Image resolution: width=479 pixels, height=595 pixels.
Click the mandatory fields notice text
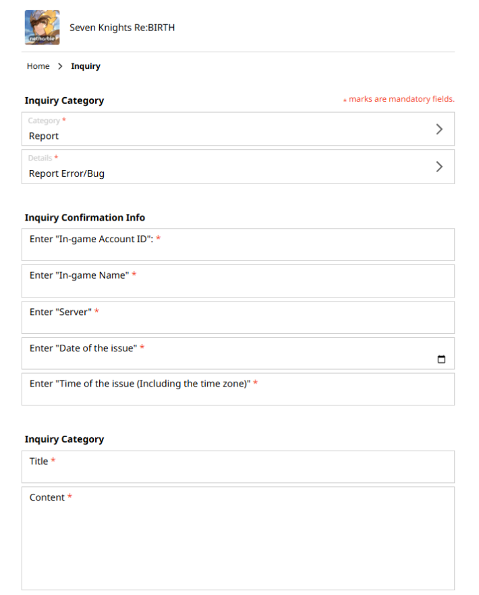pyautogui.click(x=401, y=99)
